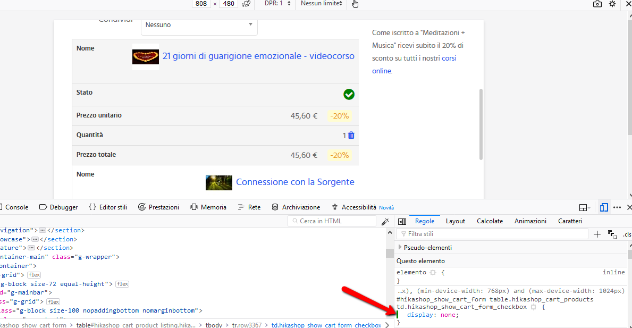Add new CSS rule plus icon
Screen dimensions: 632x328
coord(597,234)
